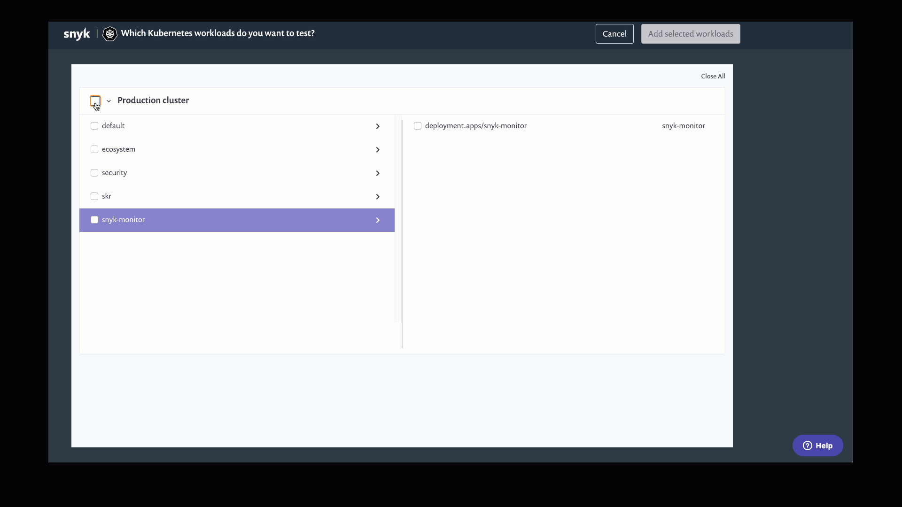This screenshot has width=902, height=507.
Task: Check the security namespace checkbox
Action: 94,173
